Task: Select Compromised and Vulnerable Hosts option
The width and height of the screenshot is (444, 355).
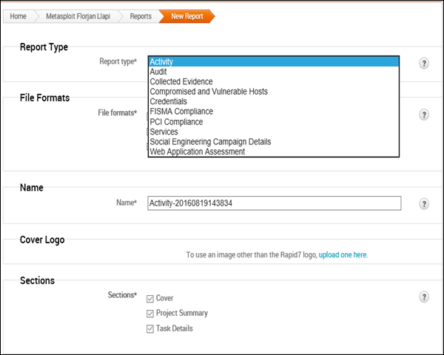Action: pyautogui.click(x=208, y=92)
